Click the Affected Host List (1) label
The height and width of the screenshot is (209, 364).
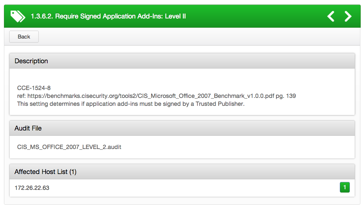point(46,172)
